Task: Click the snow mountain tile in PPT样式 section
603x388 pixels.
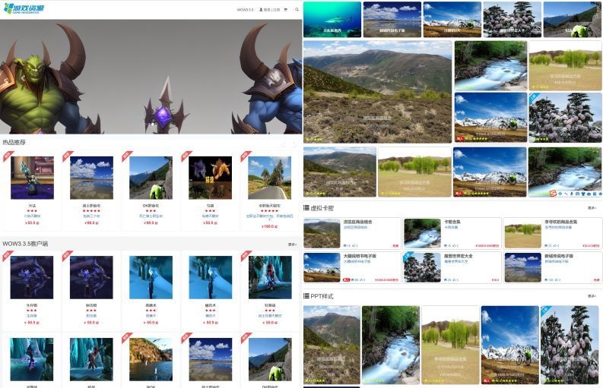Action: [510, 345]
